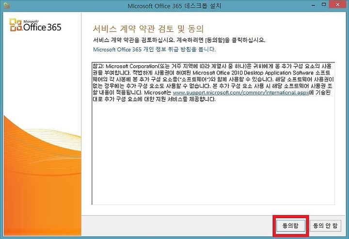Screen dimensions: 349x239
Task: Click inside the license agreement text box
Action: (213, 133)
